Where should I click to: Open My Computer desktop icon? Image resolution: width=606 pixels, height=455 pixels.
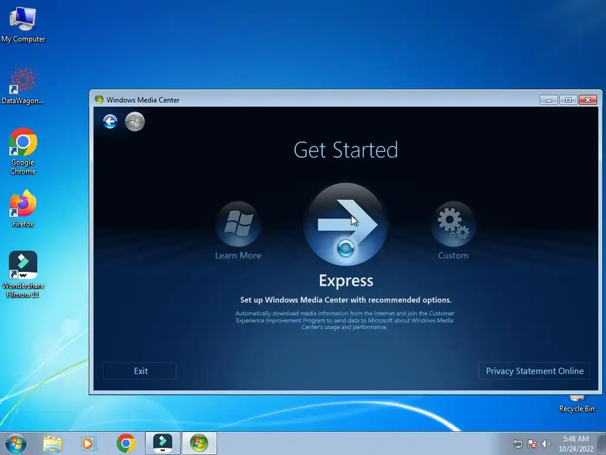(23, 24)
